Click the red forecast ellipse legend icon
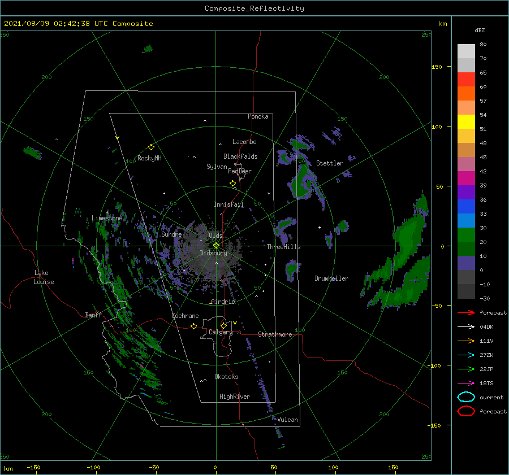 pos(466,411)
